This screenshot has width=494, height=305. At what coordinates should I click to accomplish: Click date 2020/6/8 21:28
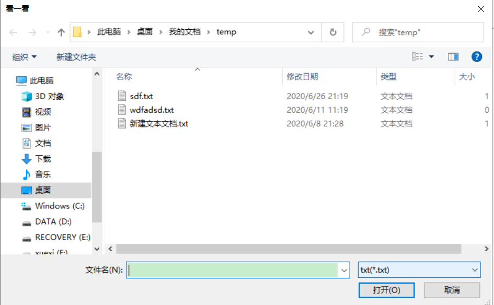(315, 124)
